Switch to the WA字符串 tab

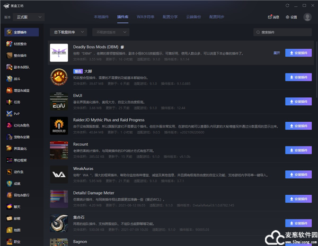pyautogui.click(x=145, y=17)
